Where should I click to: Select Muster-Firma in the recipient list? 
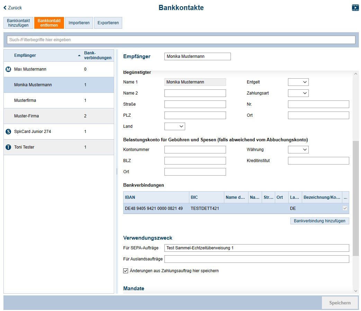coord(59,116)
